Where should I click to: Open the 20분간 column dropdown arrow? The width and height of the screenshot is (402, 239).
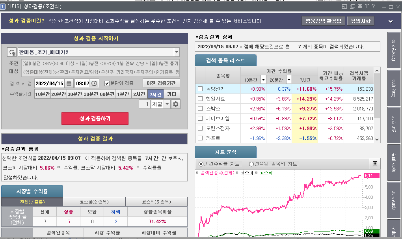point(289,80)
